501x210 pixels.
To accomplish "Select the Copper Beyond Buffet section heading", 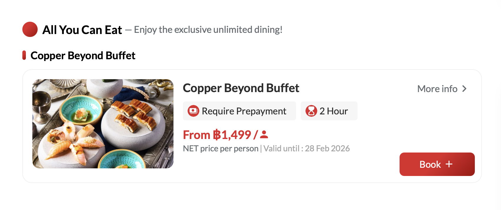I will [x=83, y=55].
